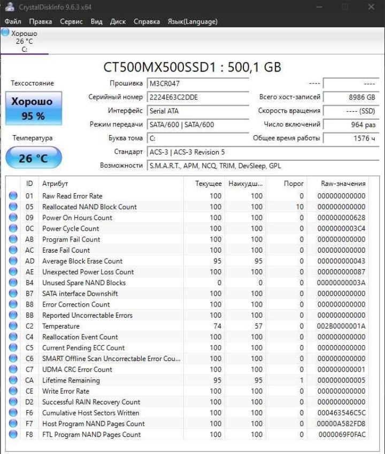Viewport: 385px width, 454px height.
Task: Click the Буква тома field C:
Action: [198, 138]
